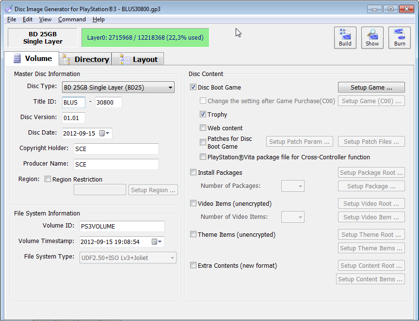Click the Disc Version field
Image resolution: width=419 pixels, height=321 pixels.
(x=74, y=118)
